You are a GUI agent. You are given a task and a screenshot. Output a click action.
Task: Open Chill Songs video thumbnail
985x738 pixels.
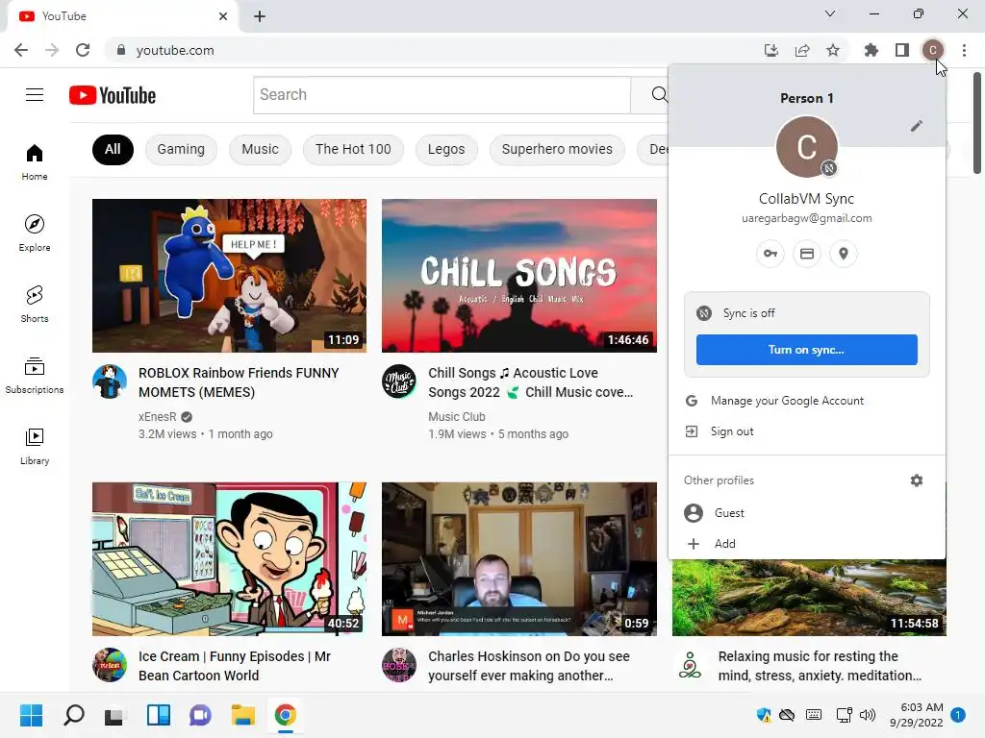(518, 276)
